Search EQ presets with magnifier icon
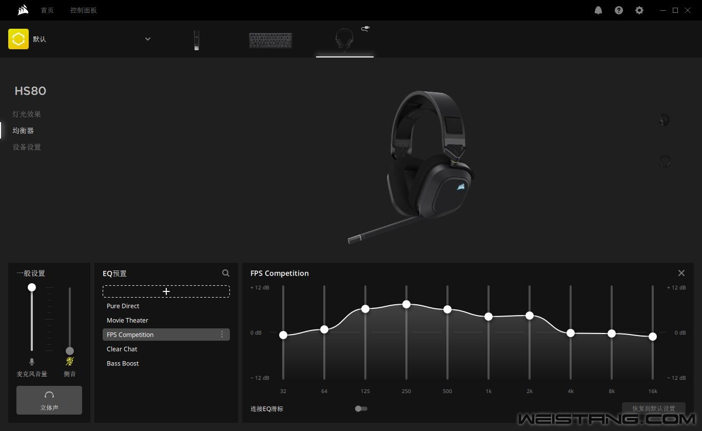702x431 pixels. pos(226,273)
